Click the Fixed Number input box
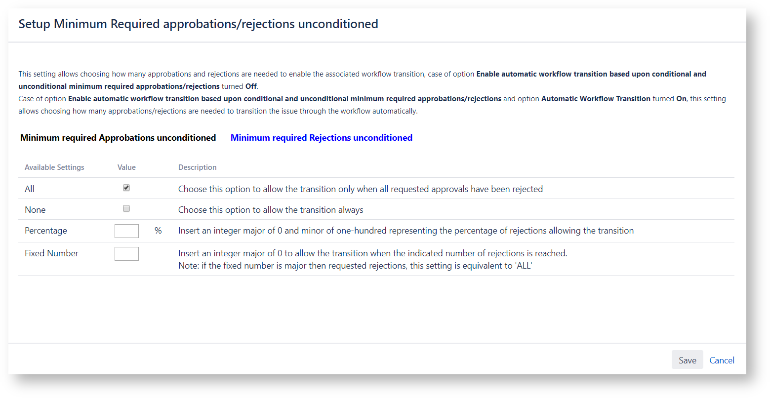The height and width of the screenshot is (398, 770). tap(126, 254)
